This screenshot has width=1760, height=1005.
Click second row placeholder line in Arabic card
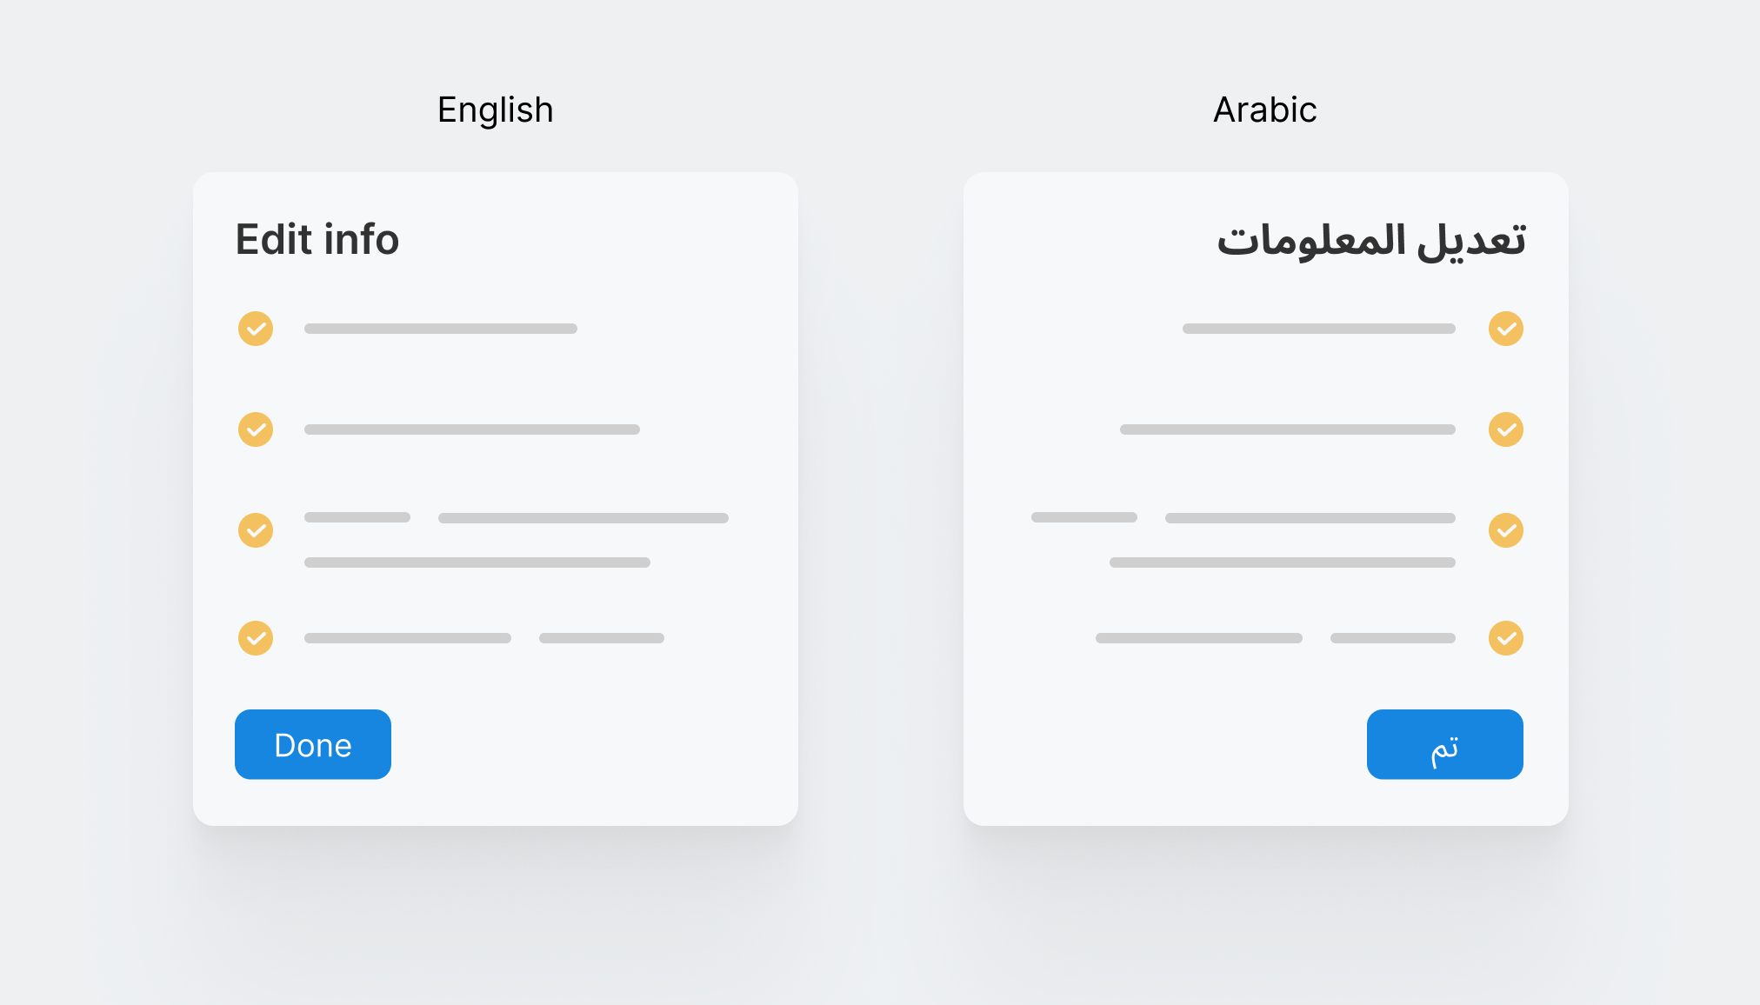[1287, 429]
